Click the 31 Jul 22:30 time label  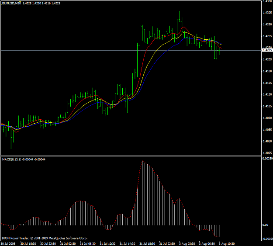click(x=167, y=243)
